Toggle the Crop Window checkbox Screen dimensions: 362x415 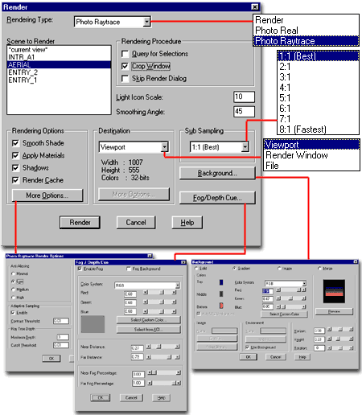(125, 66)
